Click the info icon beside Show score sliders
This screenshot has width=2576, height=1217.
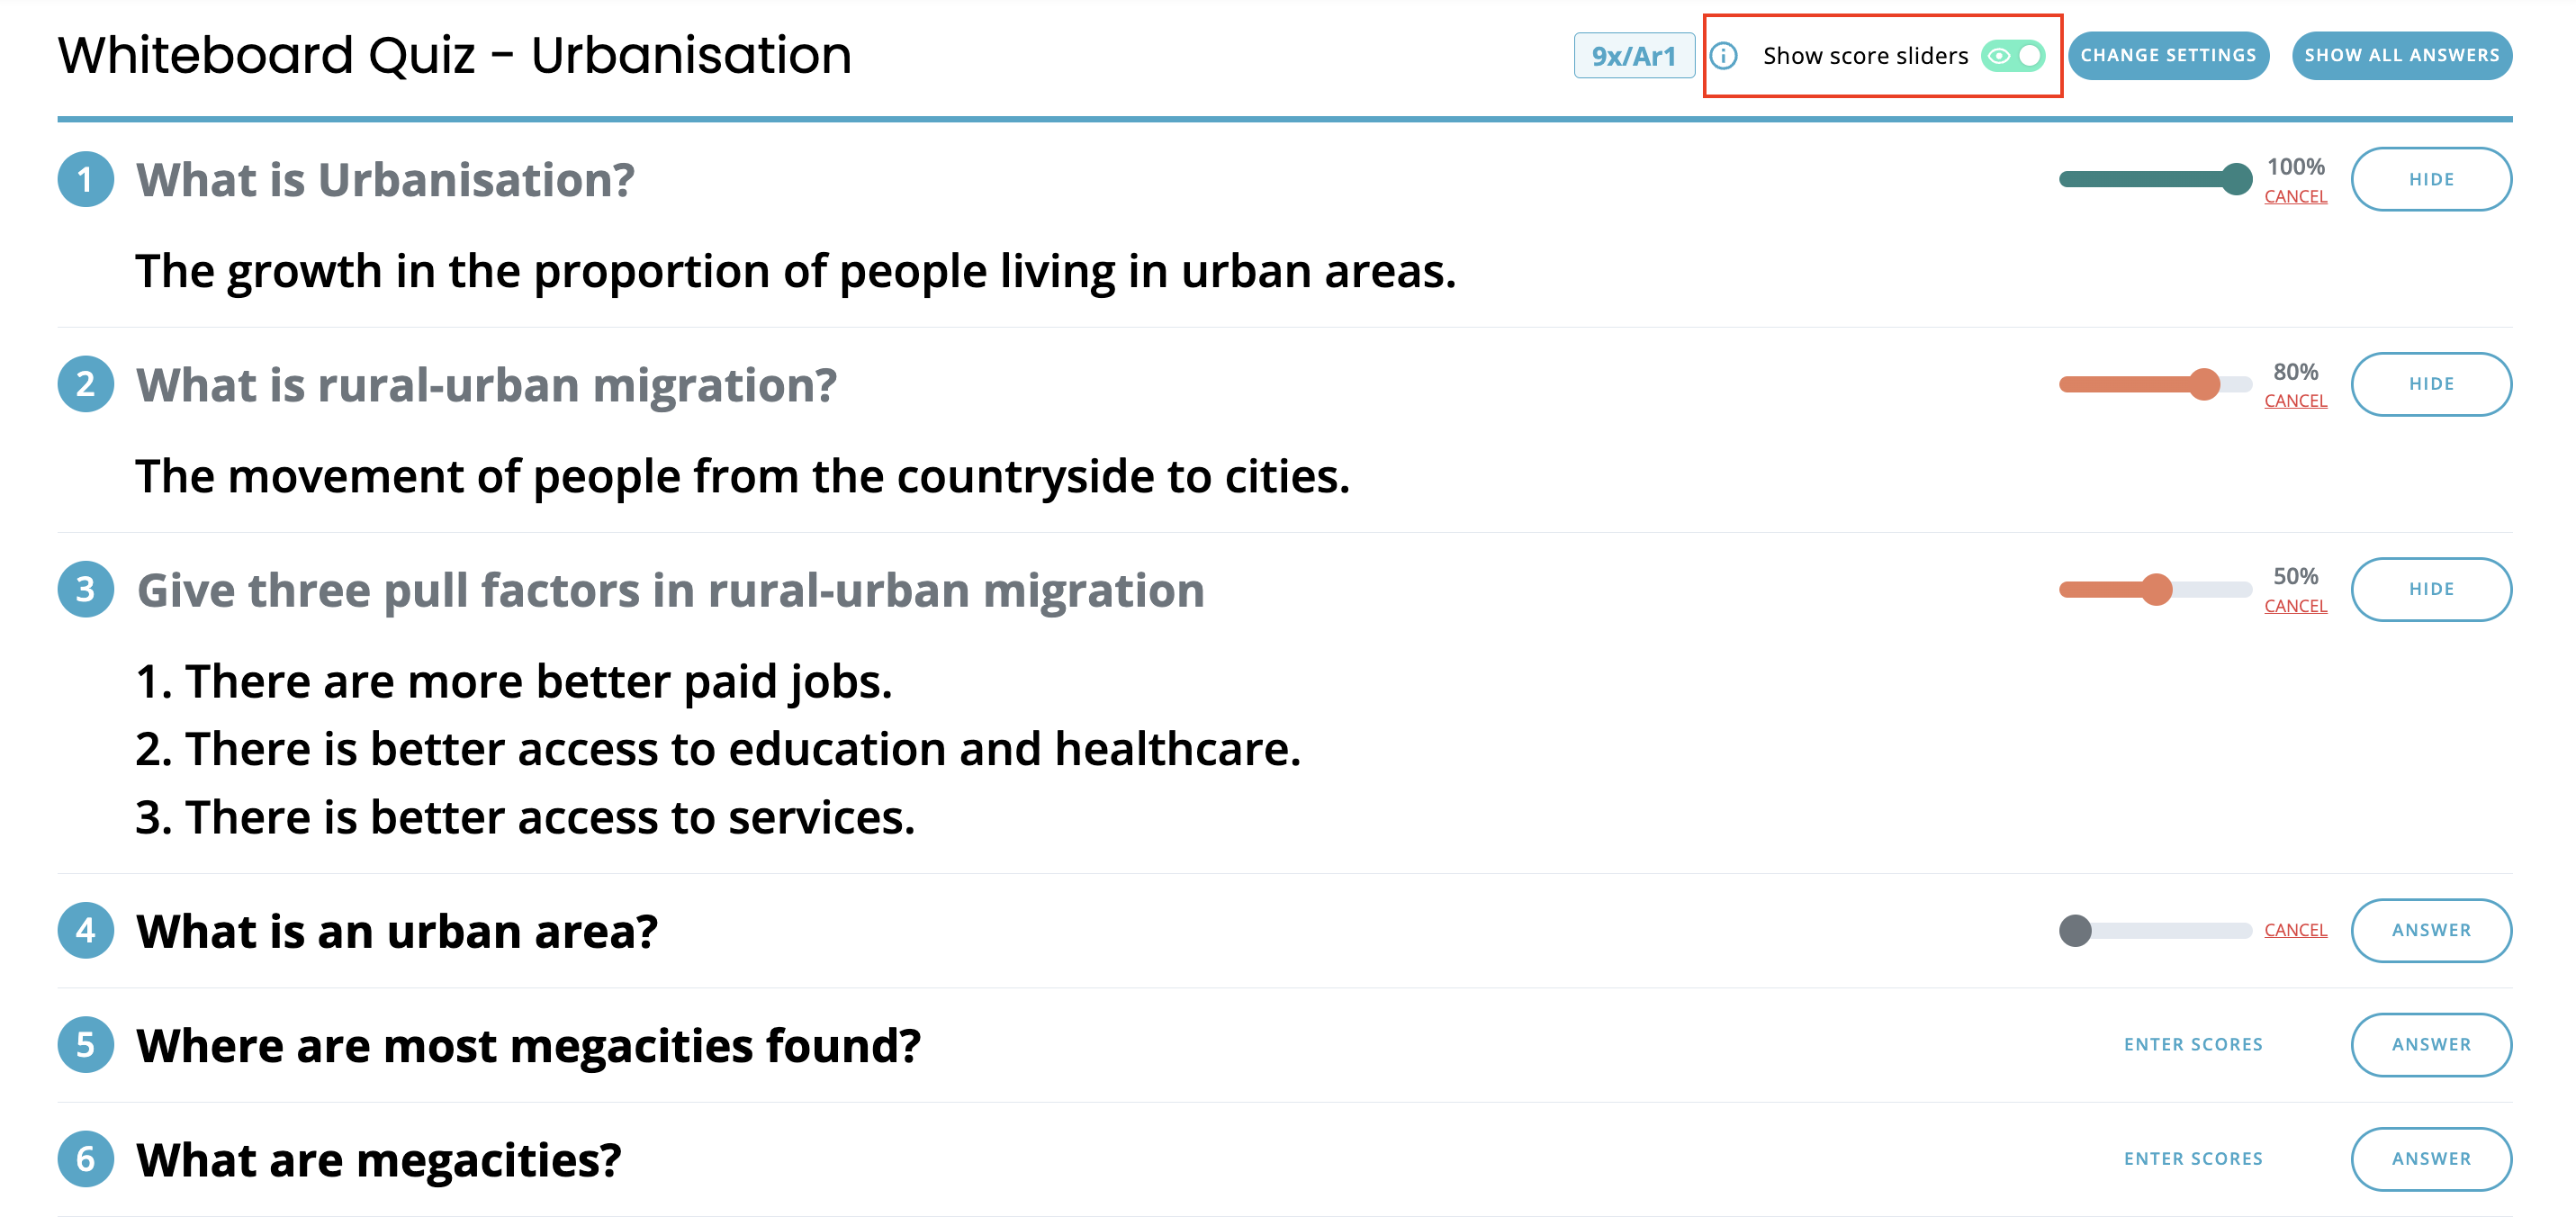coord(1724,56)
